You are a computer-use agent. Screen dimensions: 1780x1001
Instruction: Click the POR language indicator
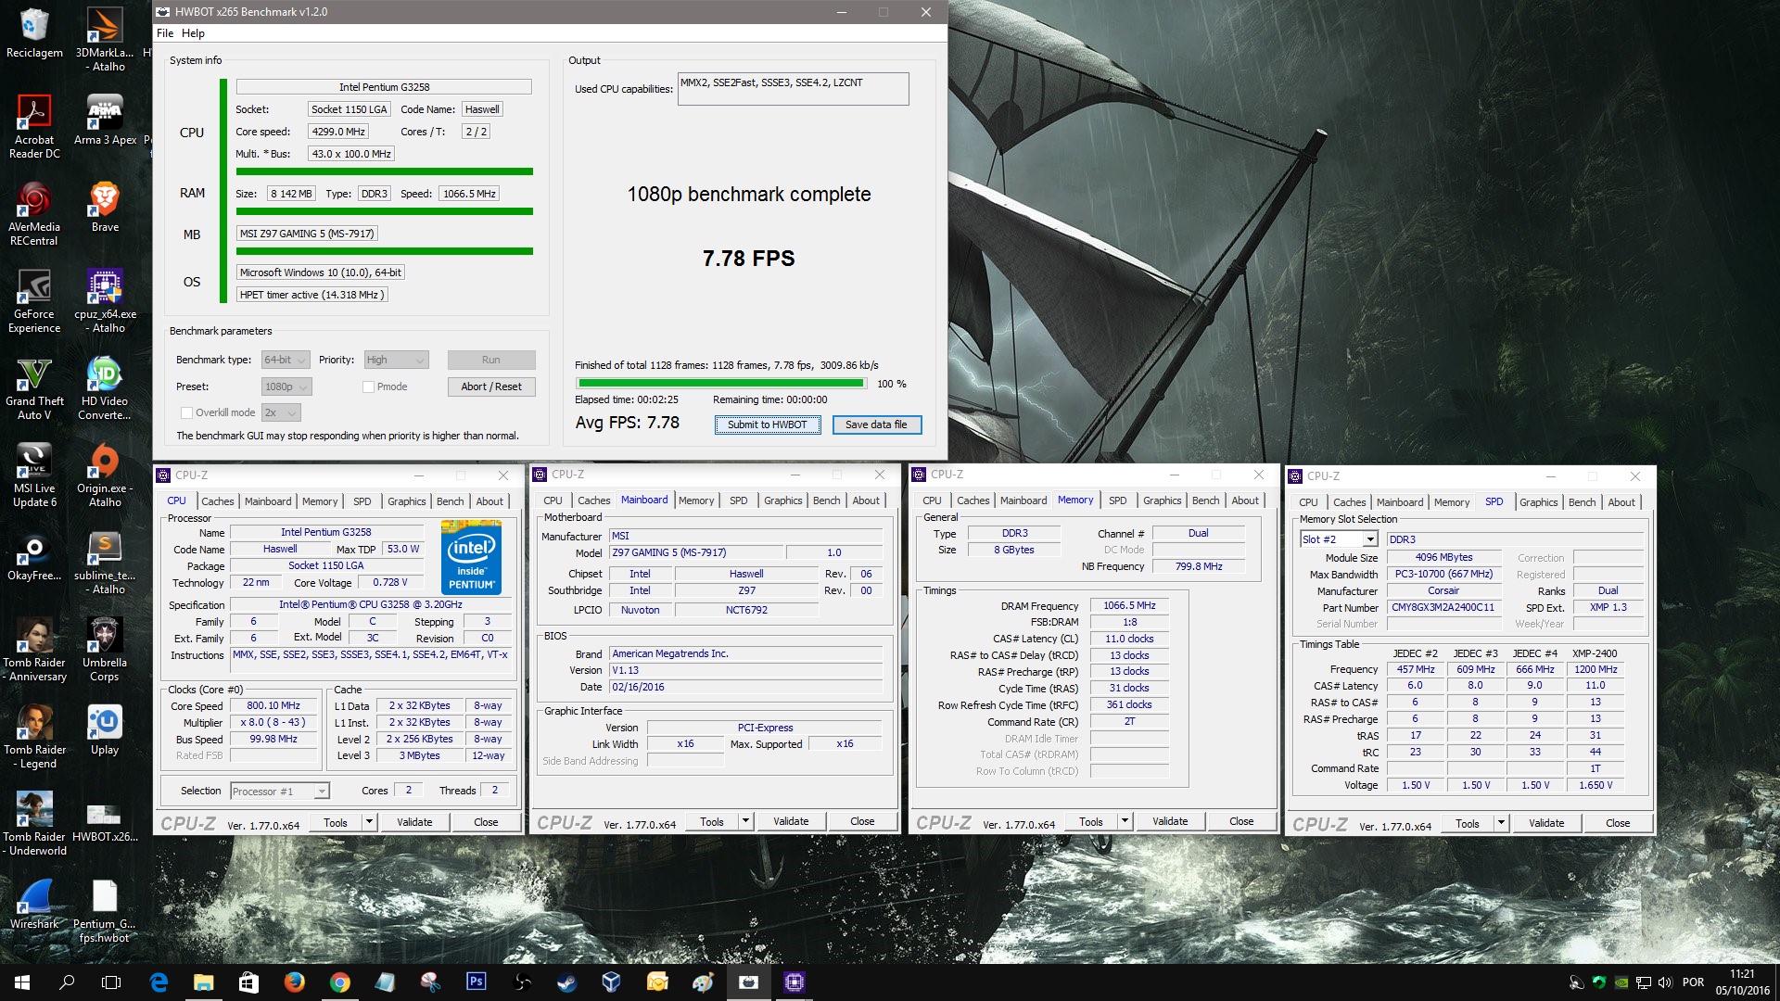pyautogui.click(x=1693, y=982)
